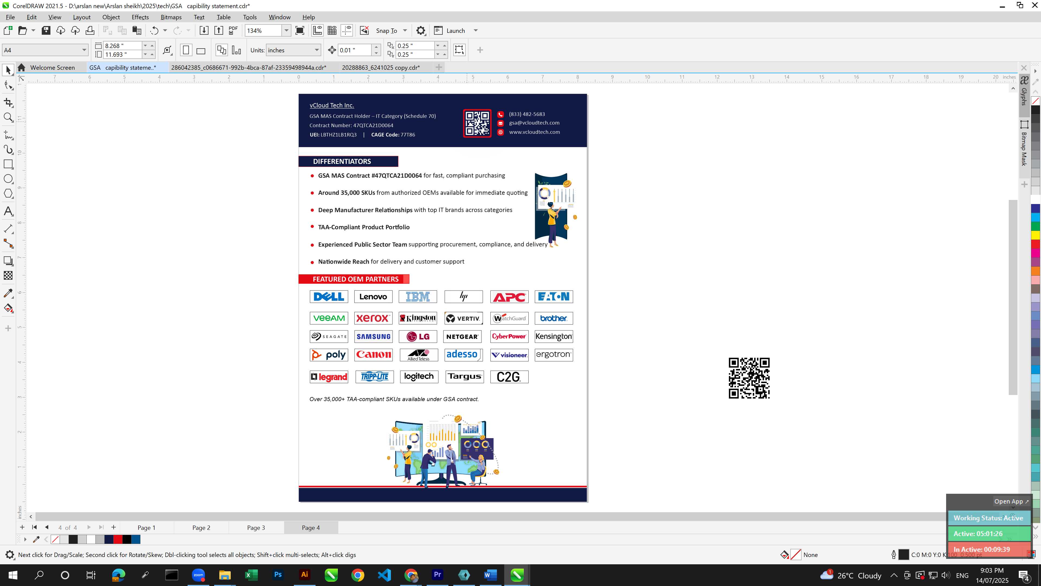Toggle Treat as filled option
This screenshot has width=1041, height=586.
[x=459, y=50]
